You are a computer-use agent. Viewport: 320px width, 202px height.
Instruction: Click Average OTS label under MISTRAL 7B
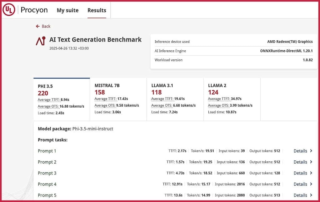(x=105, y=105)
